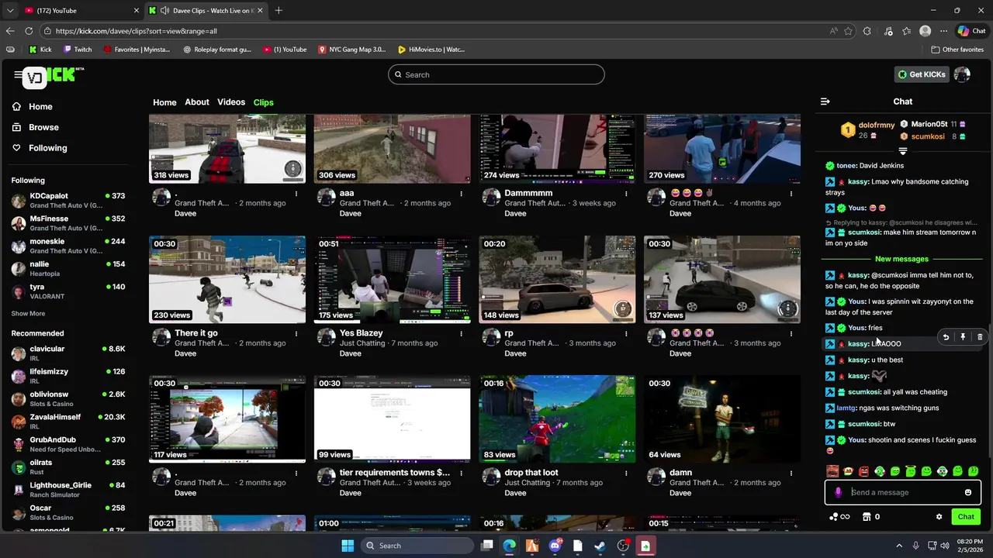Go to Home in left sidebar

(40, 107)
